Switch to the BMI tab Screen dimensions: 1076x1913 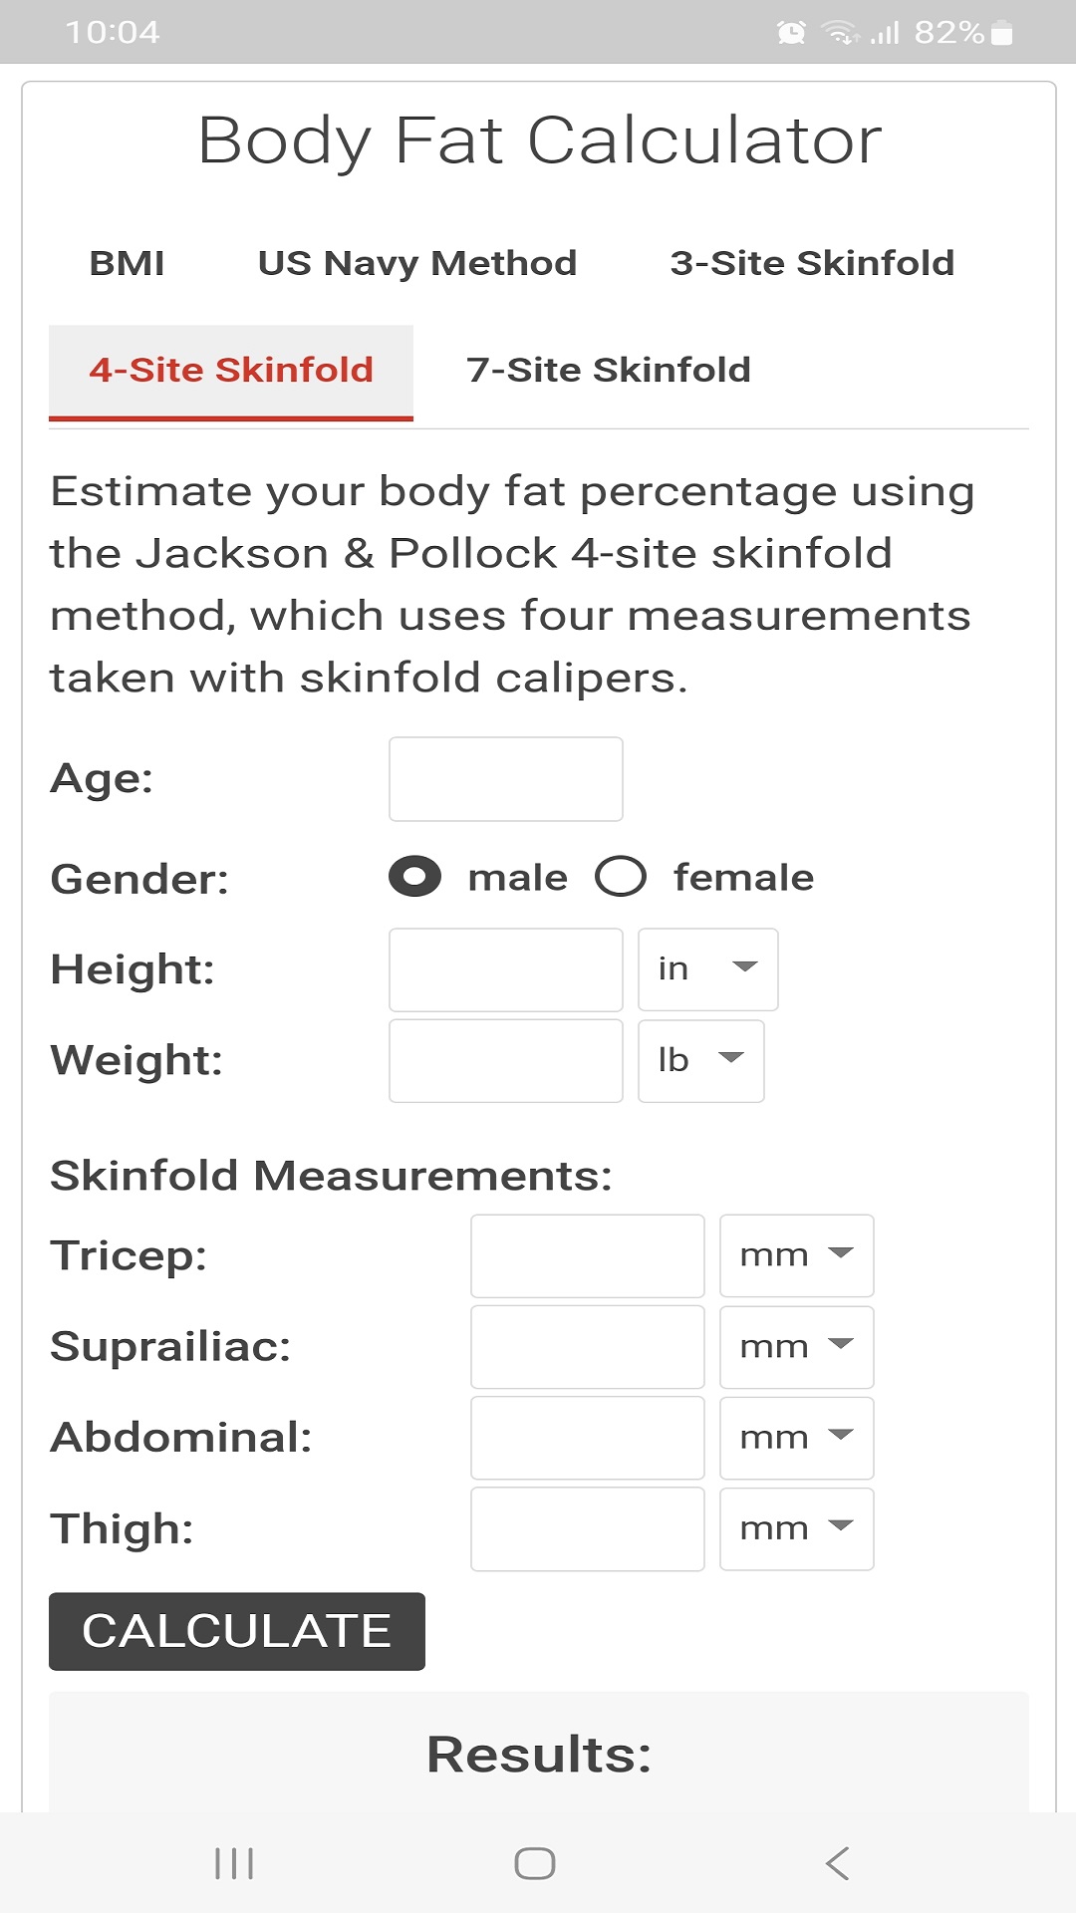point(128,262)
